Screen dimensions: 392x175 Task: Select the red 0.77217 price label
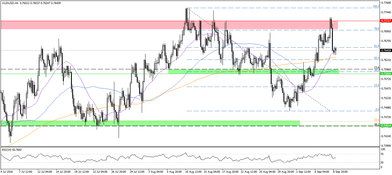[x=386, y=21]
